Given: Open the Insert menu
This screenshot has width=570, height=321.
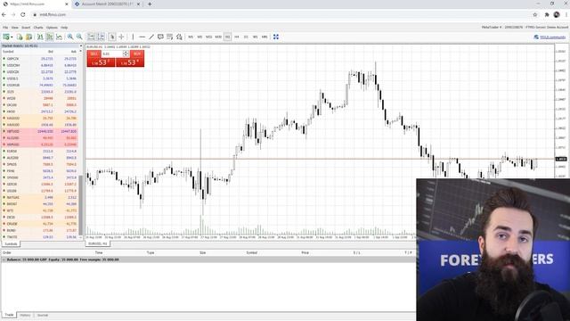Looking at the screenshot, I should point(26,28).
